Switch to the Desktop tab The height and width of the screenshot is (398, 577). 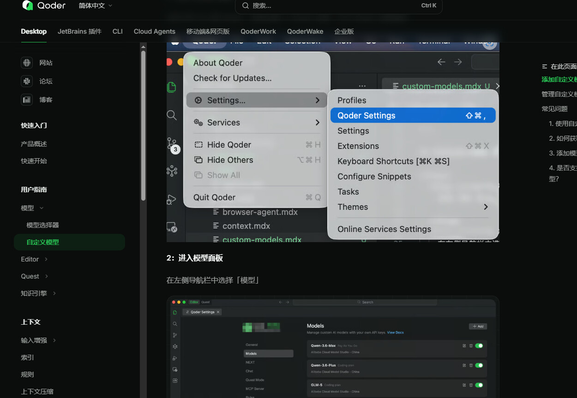(x=34, y=31)
